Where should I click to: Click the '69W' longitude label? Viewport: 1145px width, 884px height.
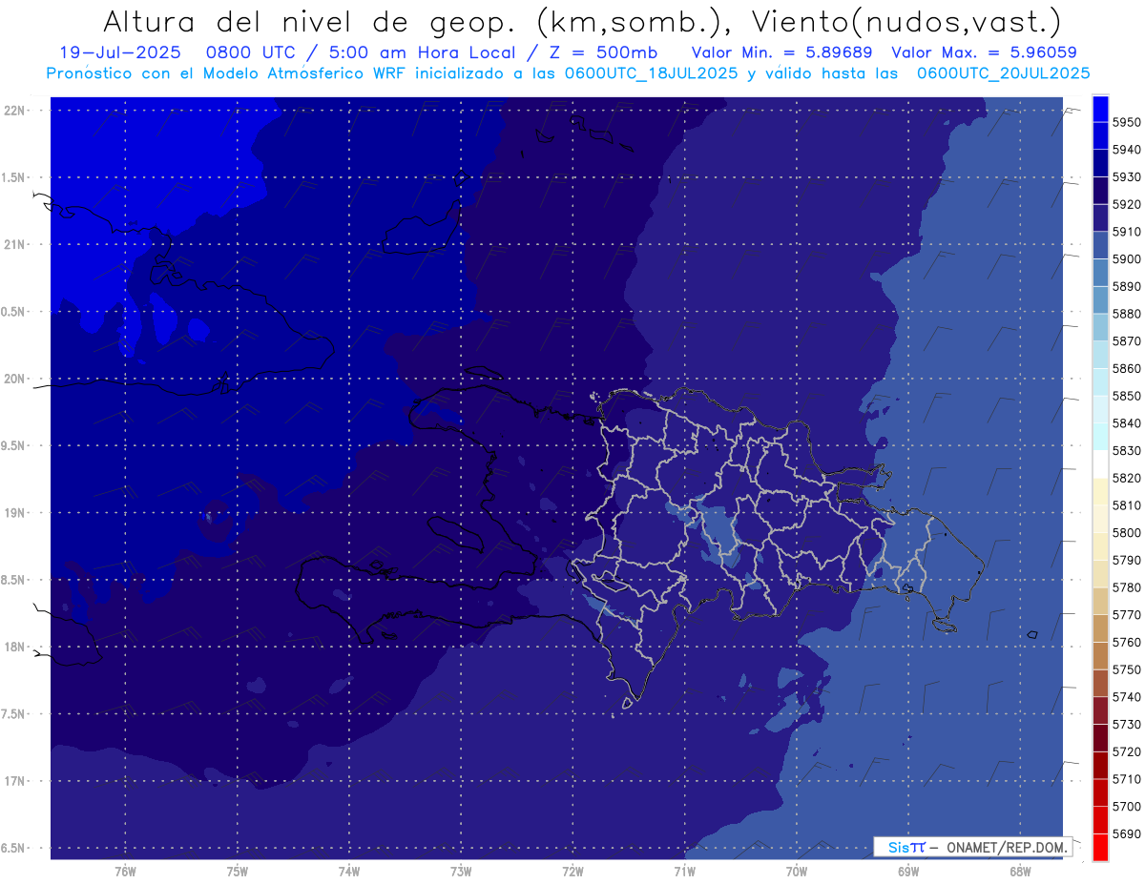pos(908,871)
